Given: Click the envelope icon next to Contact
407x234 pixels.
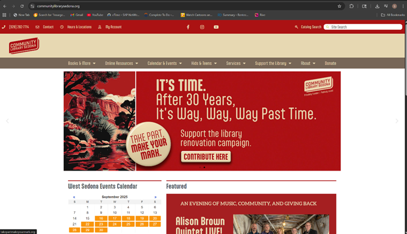Looking at the screenshot, I should pyautogui.click(x=37, y=27).
